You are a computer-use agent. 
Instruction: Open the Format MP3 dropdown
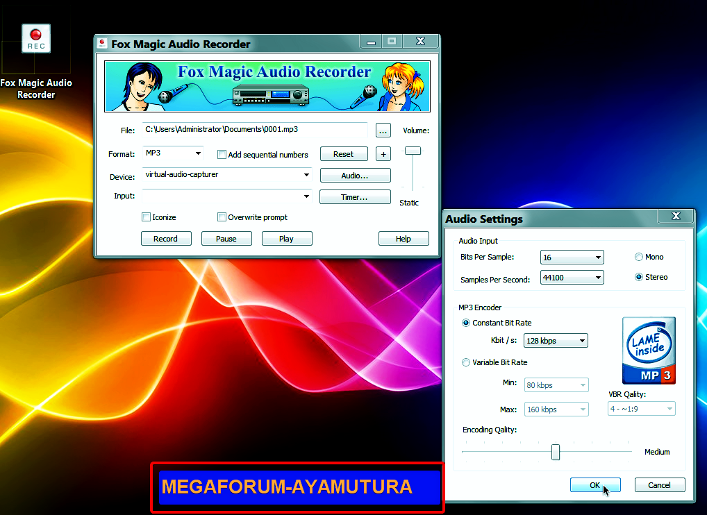173,153
